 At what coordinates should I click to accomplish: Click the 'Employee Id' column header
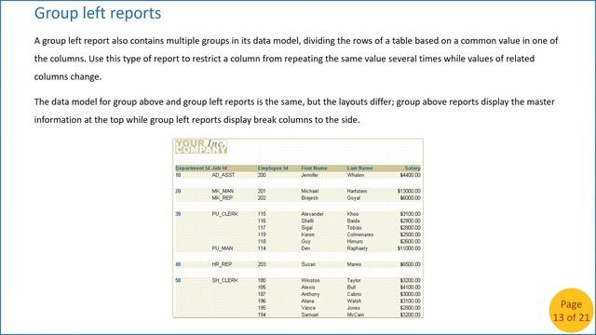click(x=273, y=167)
